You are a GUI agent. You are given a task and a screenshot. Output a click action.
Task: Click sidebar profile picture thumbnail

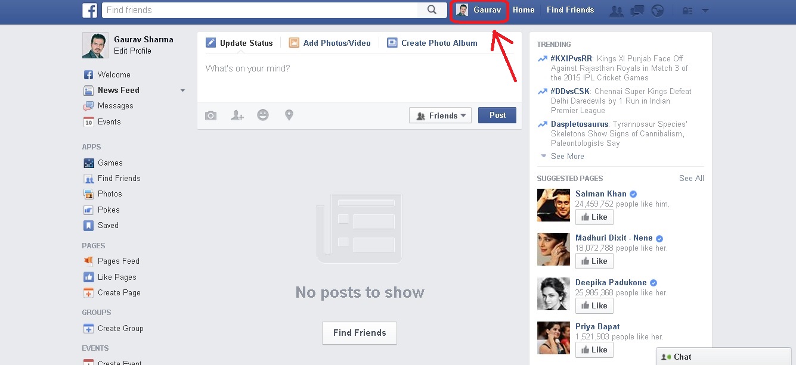(95, 45)
